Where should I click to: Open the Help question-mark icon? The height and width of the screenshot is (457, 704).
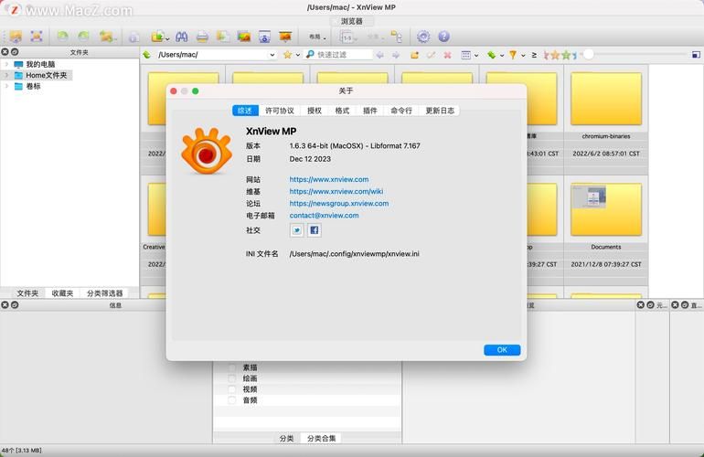coord(443,37)
